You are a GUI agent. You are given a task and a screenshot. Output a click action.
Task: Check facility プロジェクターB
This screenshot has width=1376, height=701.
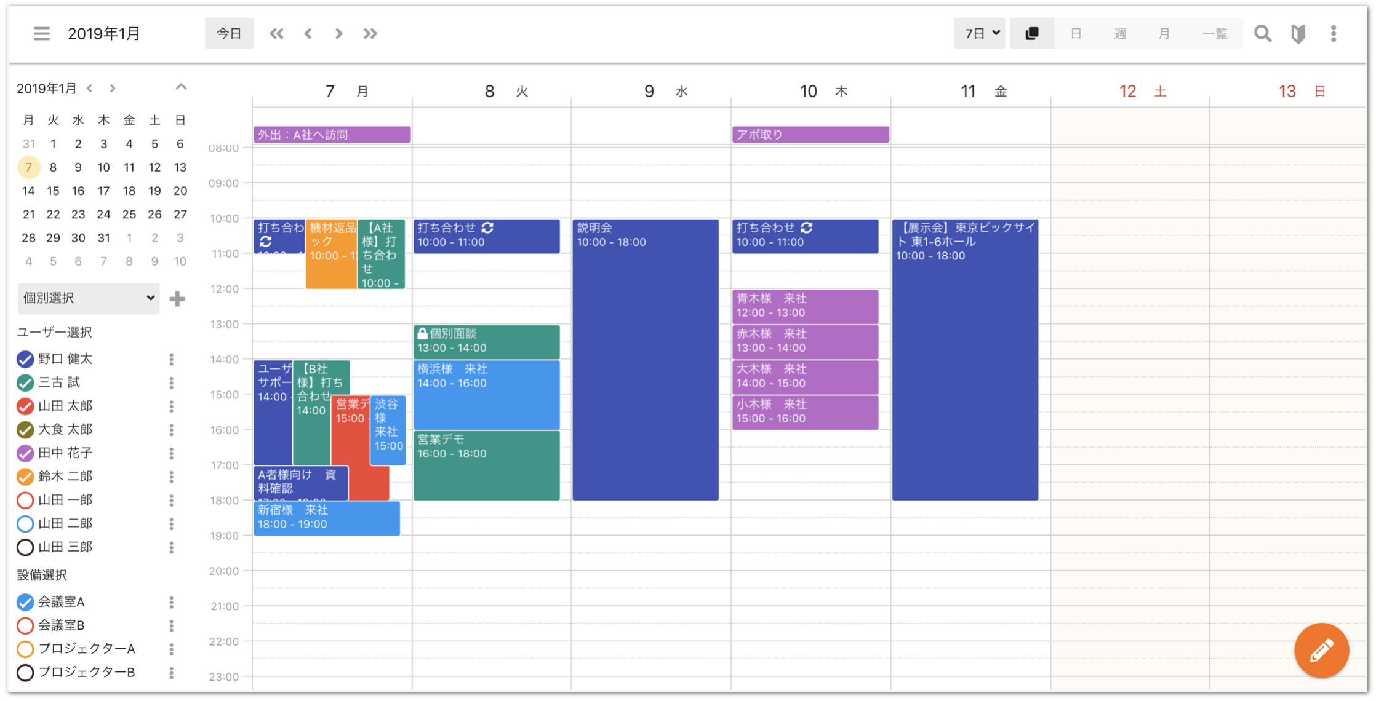[25, 673]
